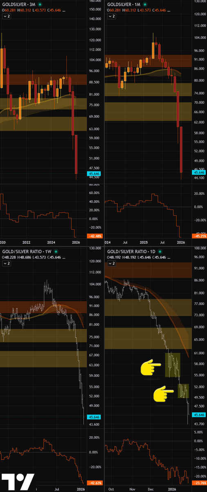
Task: Click the 5.00% axis label in 1D chart
Action: click(198, 432)
